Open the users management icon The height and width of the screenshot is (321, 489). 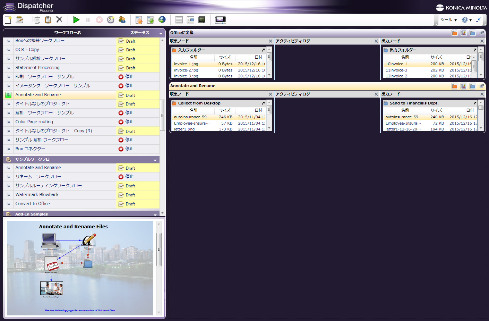[122, 20]
